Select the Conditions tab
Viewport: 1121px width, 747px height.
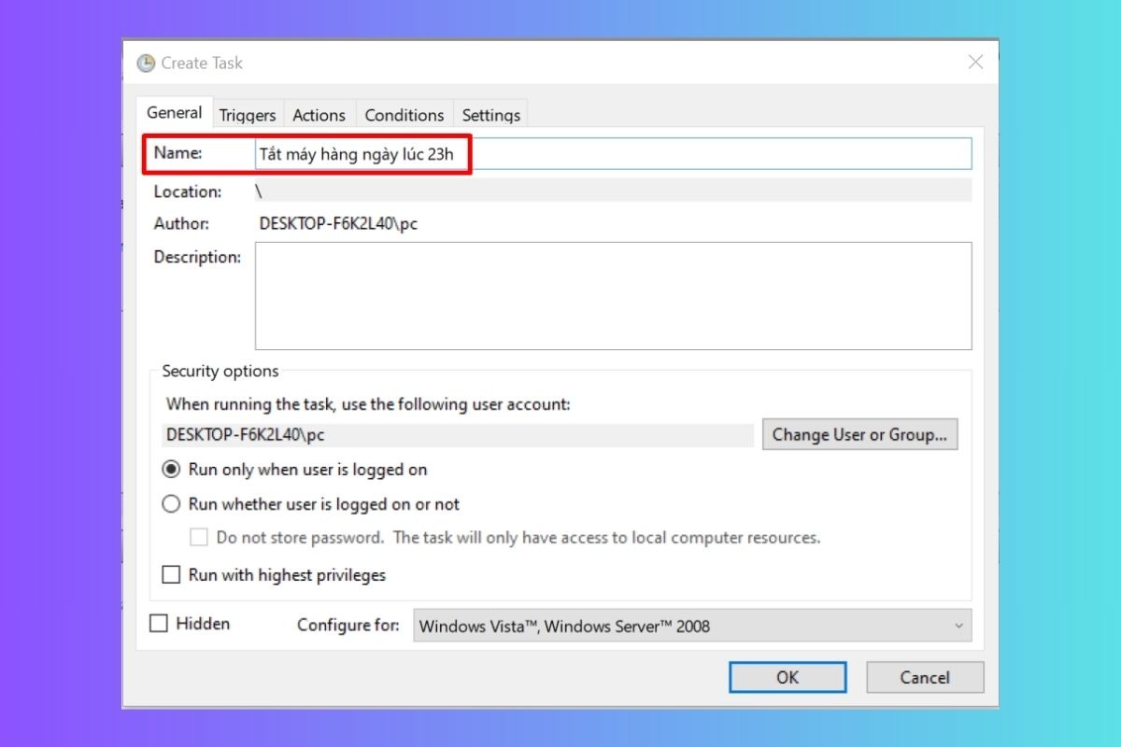click(x=404, y=115)
